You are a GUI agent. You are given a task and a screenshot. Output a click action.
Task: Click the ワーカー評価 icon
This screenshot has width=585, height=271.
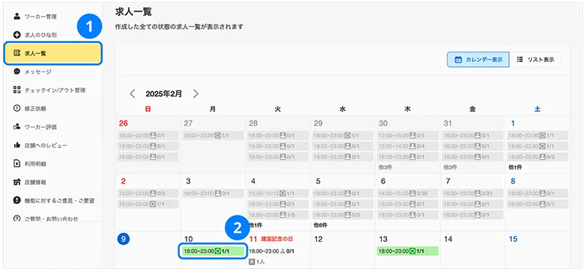(x=16, y=127)
